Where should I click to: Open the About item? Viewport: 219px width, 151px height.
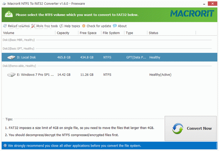[x=120, y=26]
